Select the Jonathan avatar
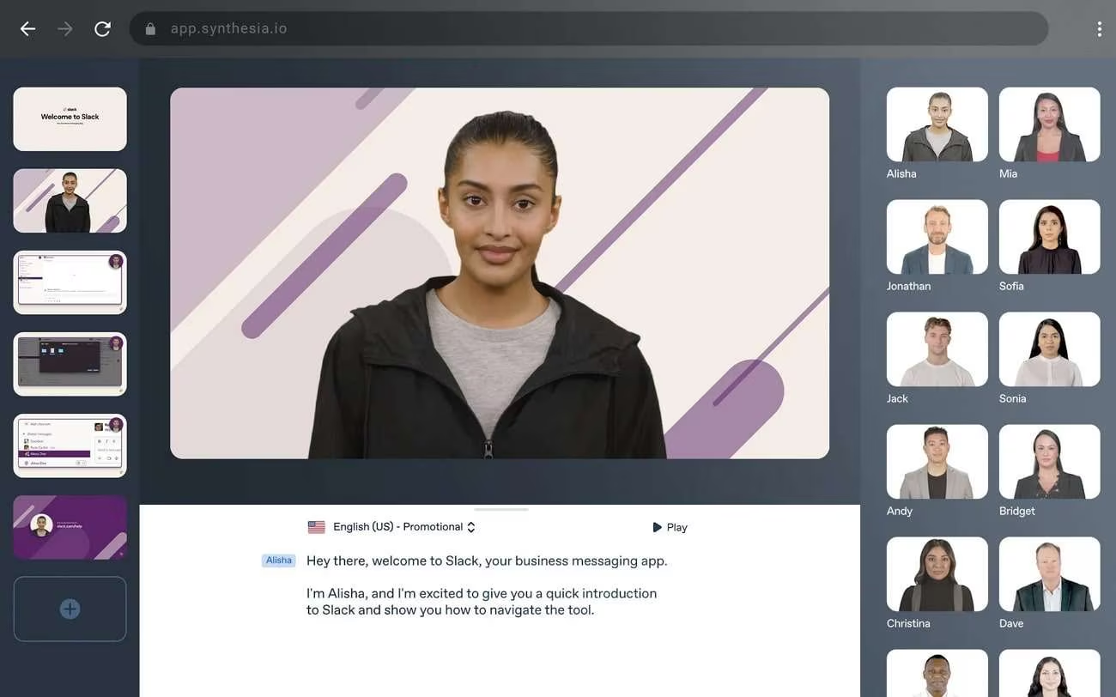Viewport: 1116px width, 697px height. click(937, 237)
